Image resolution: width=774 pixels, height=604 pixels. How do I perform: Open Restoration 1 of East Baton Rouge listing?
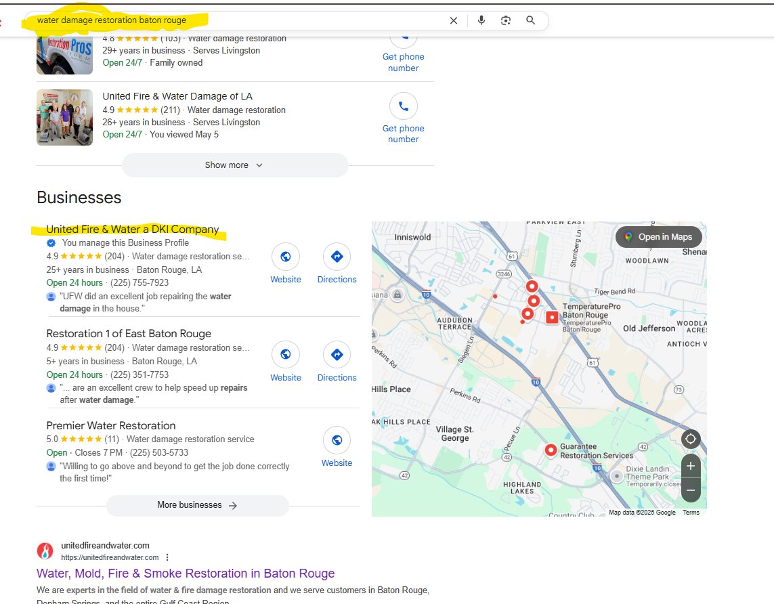point(129,334)
